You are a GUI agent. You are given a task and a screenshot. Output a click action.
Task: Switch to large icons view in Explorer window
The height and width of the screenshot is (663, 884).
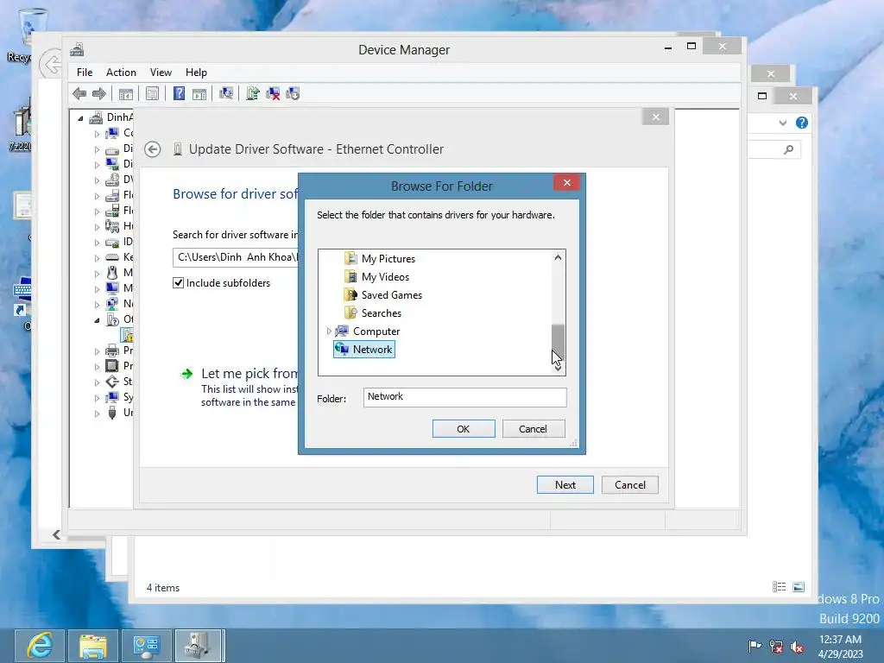coord(799,587)
